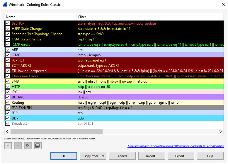Click the horizontal scrollbar thumb
This screenshot has height=164, width=228.
click(x=57, y=131)
